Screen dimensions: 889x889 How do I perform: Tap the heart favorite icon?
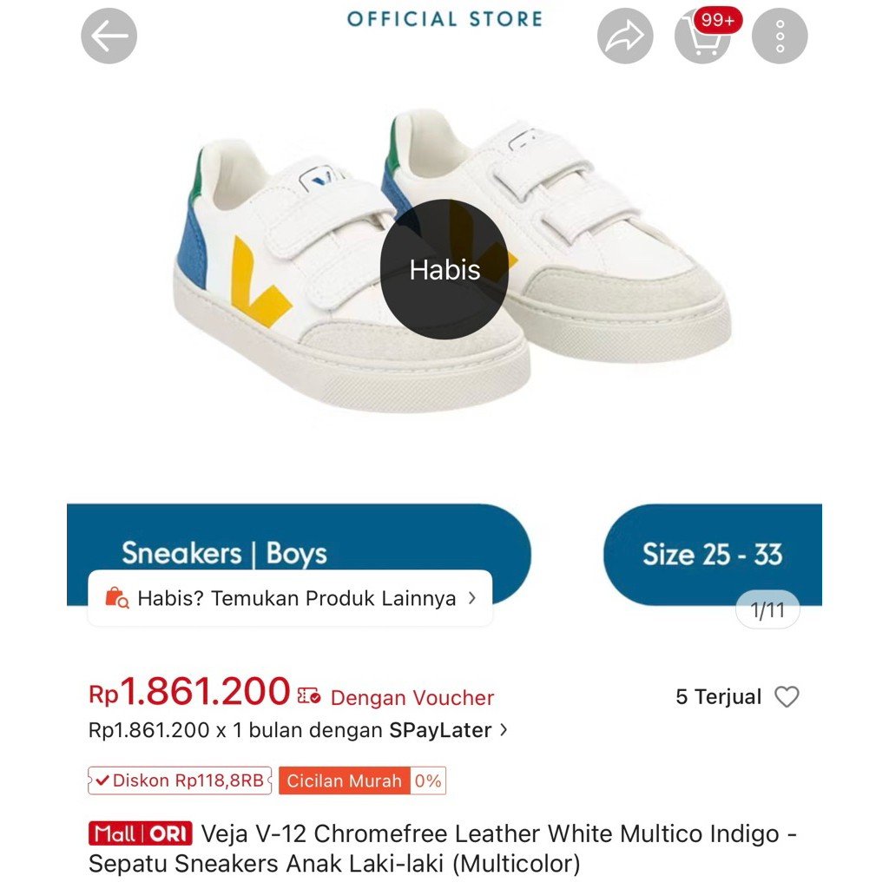pyautogui.click(x=787, y=697)
